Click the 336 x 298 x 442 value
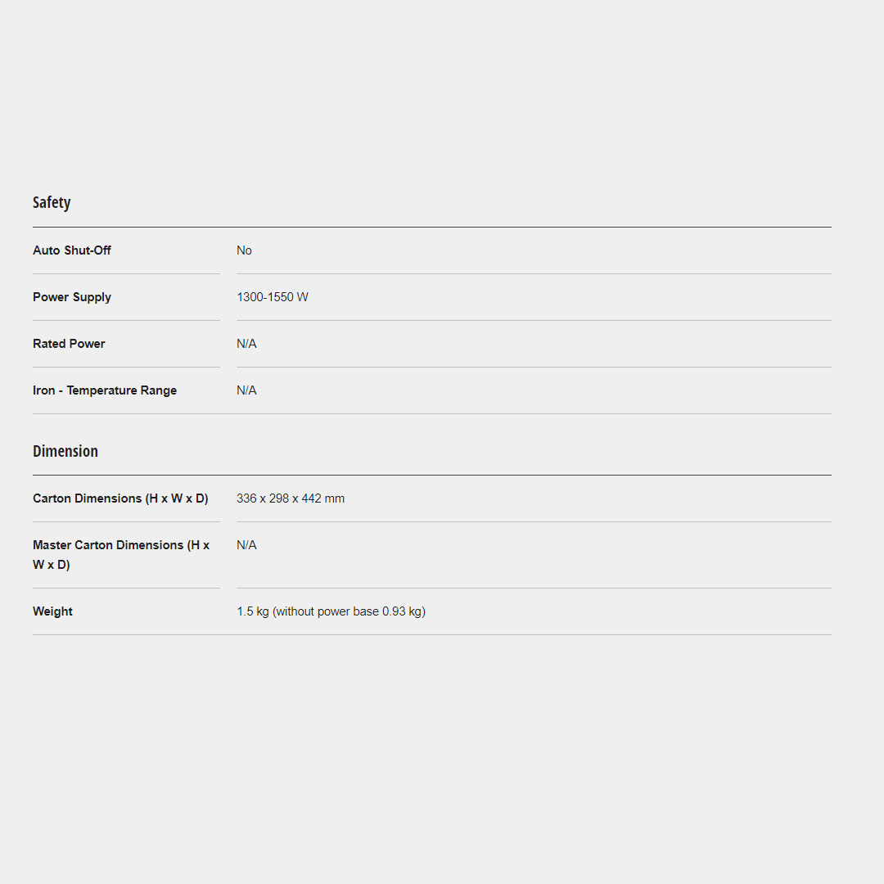This screenshot has height=884, width=884. (279, 498)
